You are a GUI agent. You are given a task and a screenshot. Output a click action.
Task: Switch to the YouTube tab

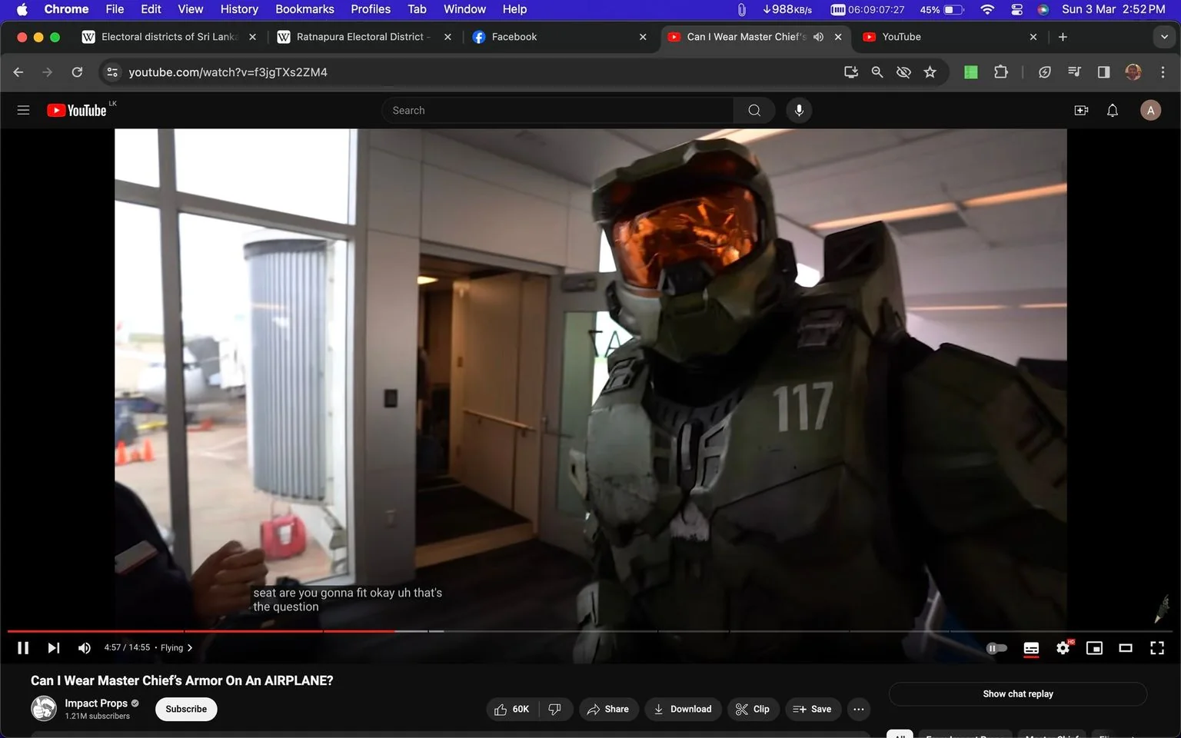pos(950,37)
